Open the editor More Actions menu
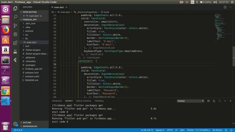The height and width of the screenshot is (132, 235). (x=231, y=7)
